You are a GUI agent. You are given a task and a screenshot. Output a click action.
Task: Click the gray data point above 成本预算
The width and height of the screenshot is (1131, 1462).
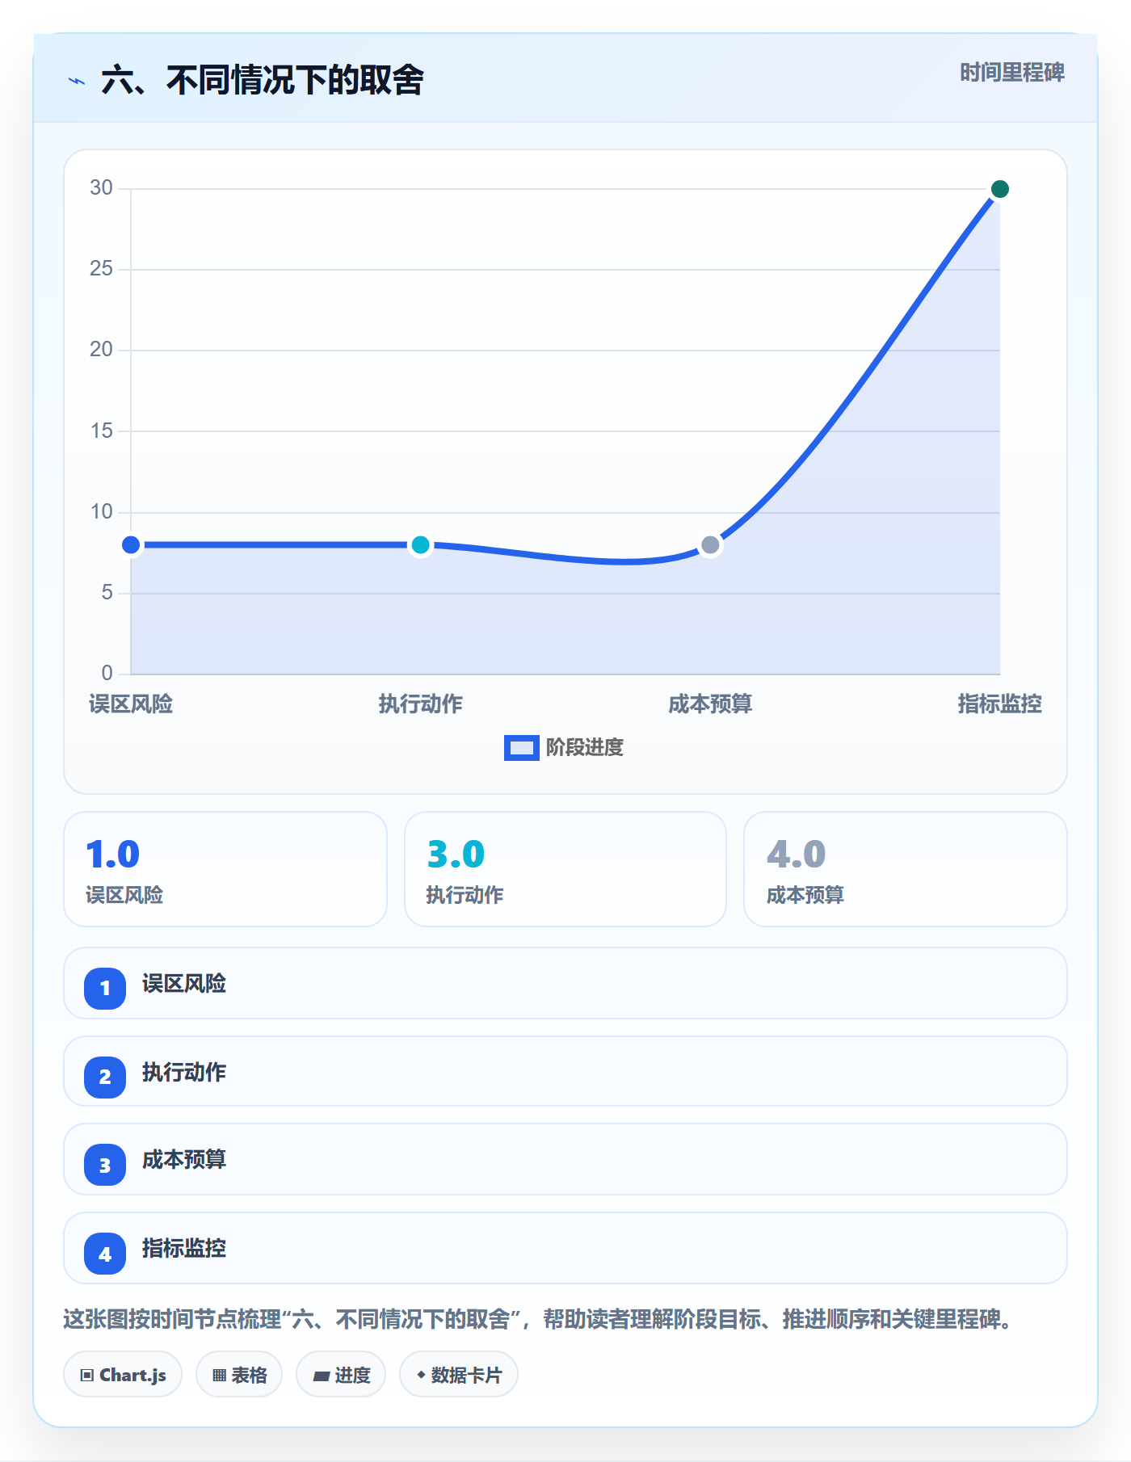[x=710, y=545]
